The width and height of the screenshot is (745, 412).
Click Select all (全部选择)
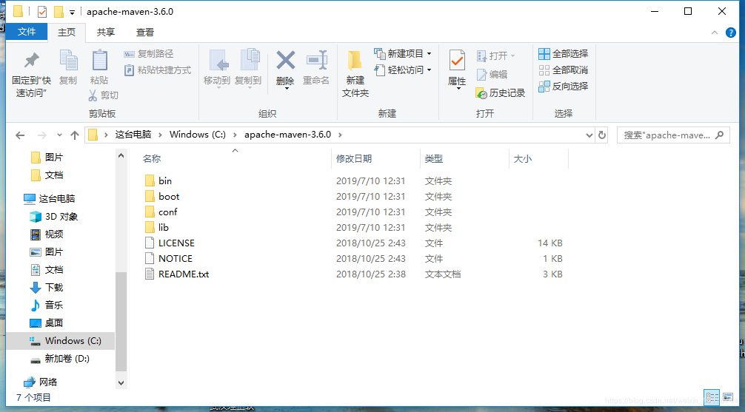[564, 54]
